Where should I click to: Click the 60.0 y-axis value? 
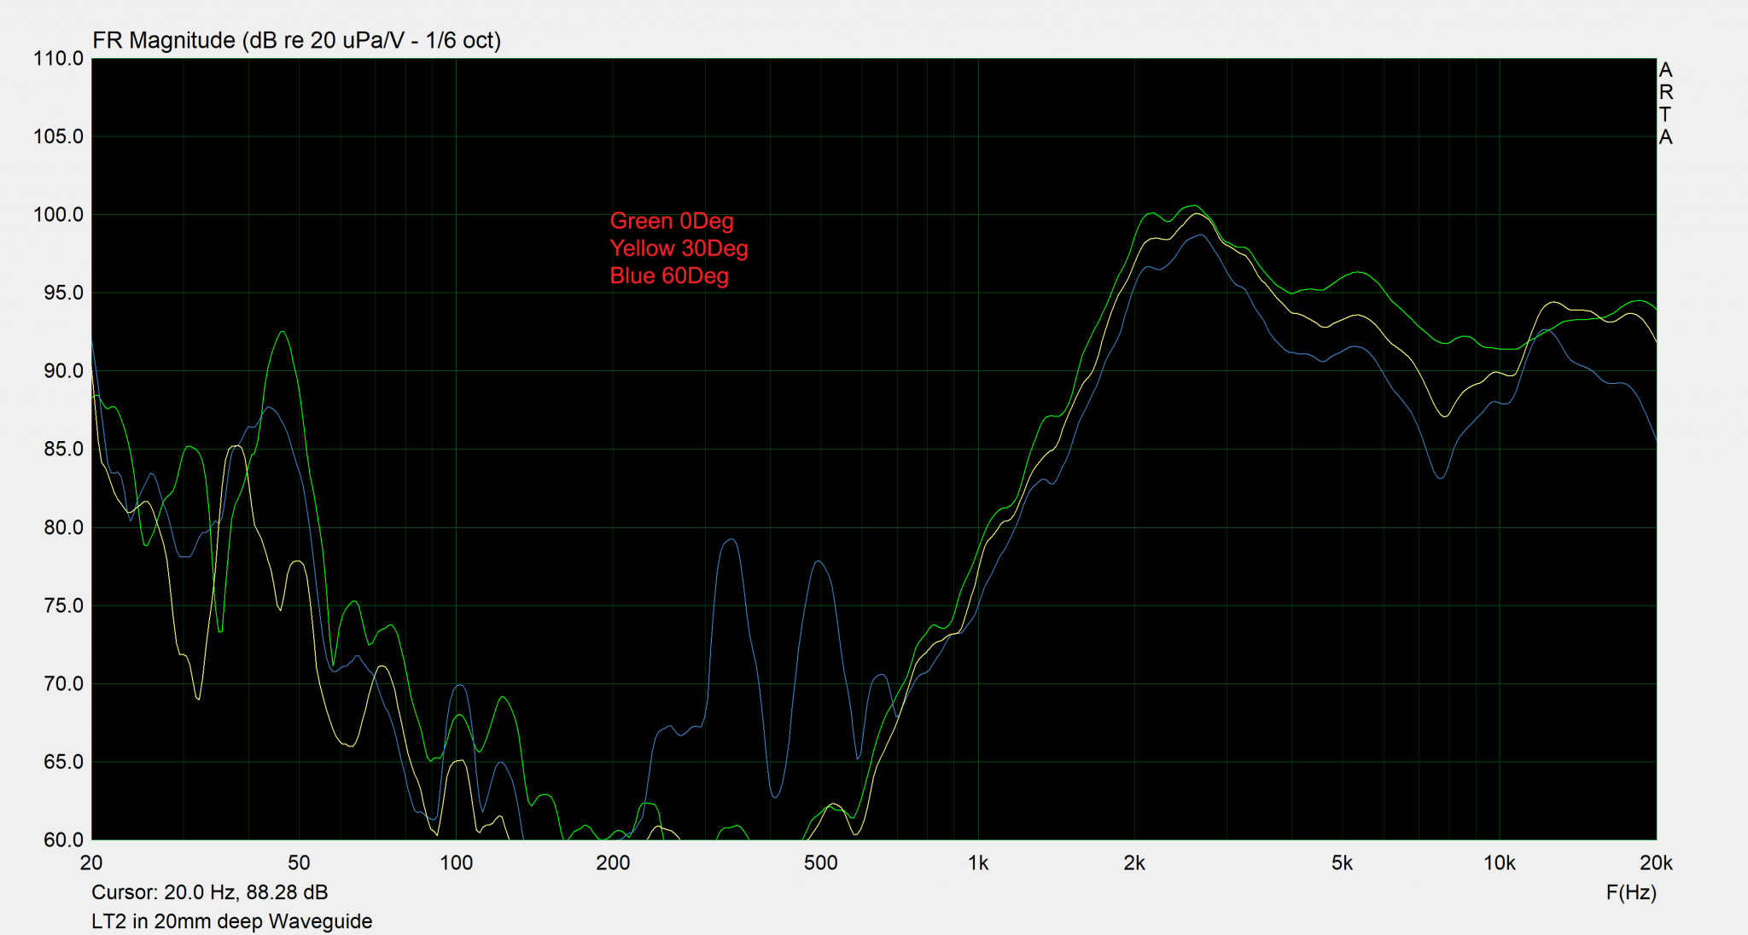point(63,840)
